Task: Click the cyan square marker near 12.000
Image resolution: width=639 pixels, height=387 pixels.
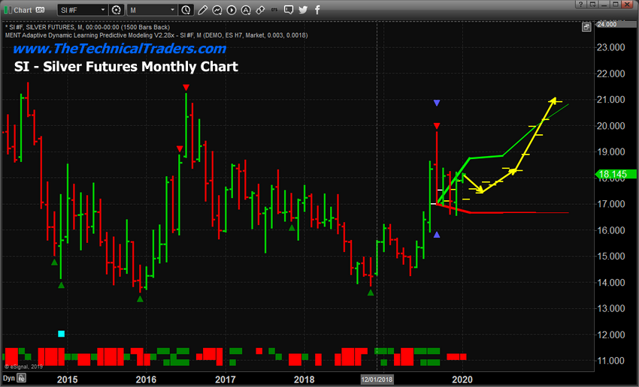Action: [61, 334]
